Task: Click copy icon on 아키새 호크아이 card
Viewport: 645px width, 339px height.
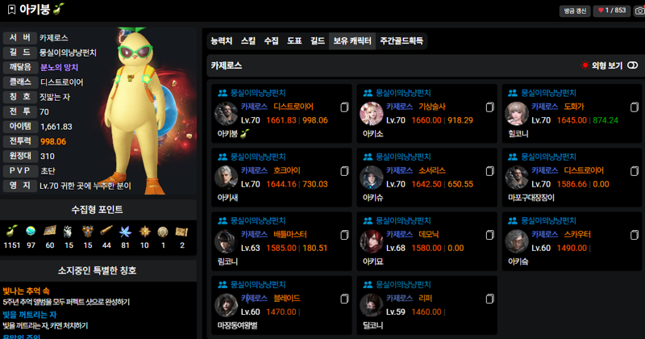Action: click(344, 171)
